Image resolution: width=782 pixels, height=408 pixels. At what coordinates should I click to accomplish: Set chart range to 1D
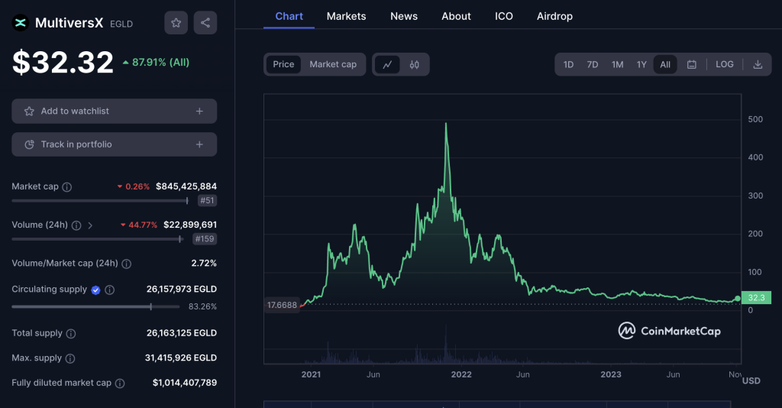coord(568,64)
